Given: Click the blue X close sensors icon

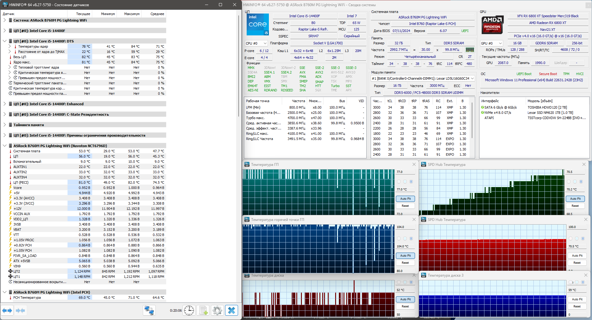Looking at the screenshot, I should (232, 310).
